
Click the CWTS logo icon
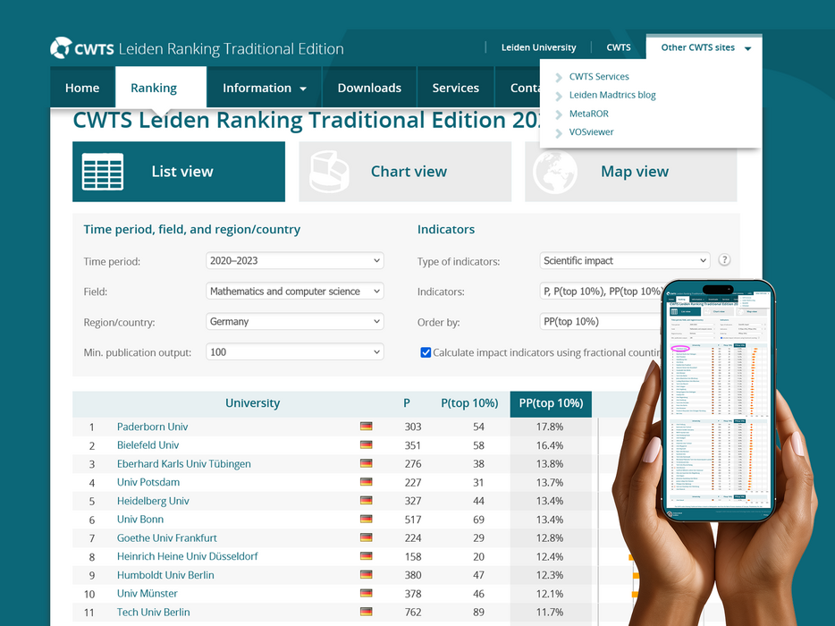[61, 48]
